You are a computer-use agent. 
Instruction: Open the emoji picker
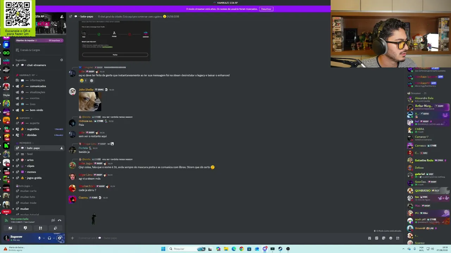[x=390, y=238]
